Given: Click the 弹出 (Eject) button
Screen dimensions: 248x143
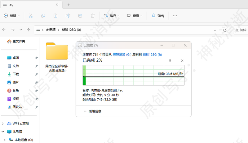Looking at the screenshot, I should pos(158,16).
